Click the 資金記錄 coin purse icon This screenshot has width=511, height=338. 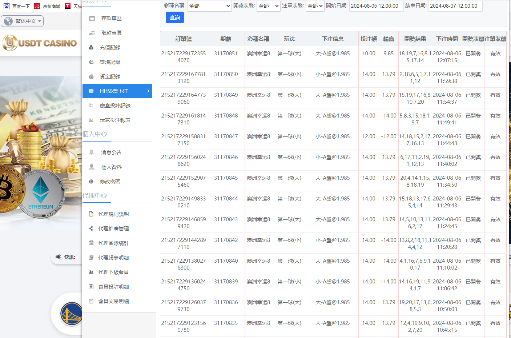coord(92,76)
